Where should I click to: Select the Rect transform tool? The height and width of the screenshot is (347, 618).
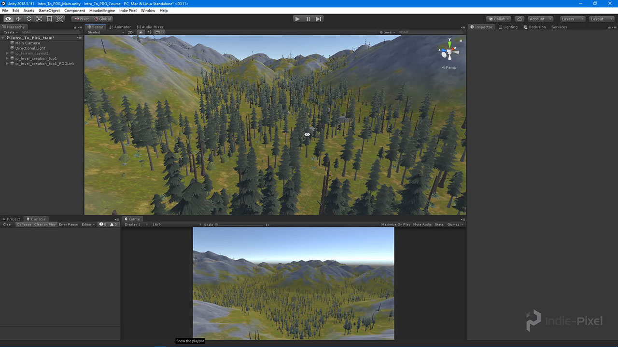(x=49, y=19)
